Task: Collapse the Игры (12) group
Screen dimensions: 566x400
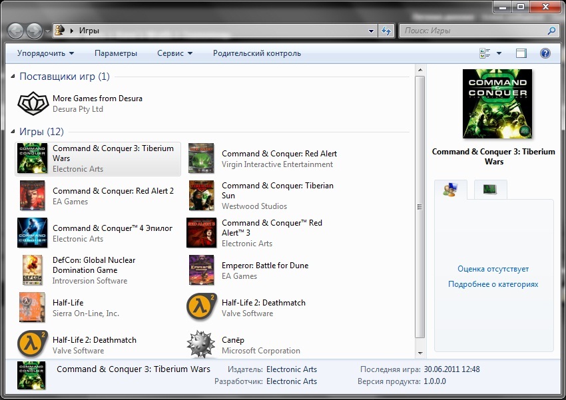Action: [13, 131]
